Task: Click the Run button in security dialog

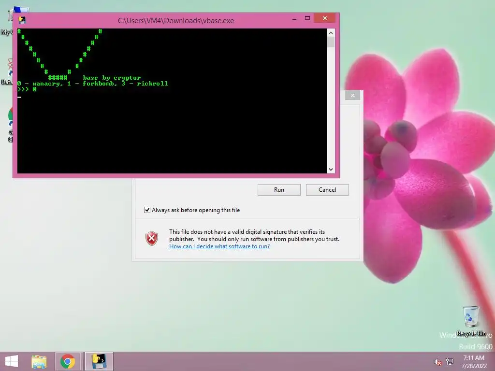Action: tap(279, 190)
